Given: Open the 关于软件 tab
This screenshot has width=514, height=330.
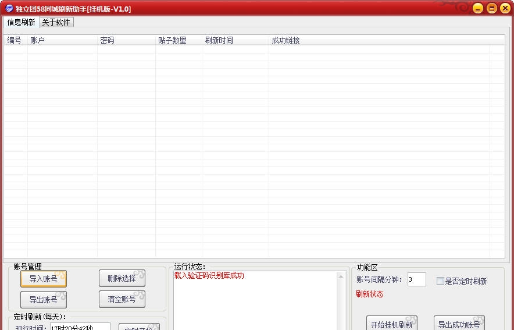Looking at the screenshot, I should pyautogui.click(x=56, y=22).
